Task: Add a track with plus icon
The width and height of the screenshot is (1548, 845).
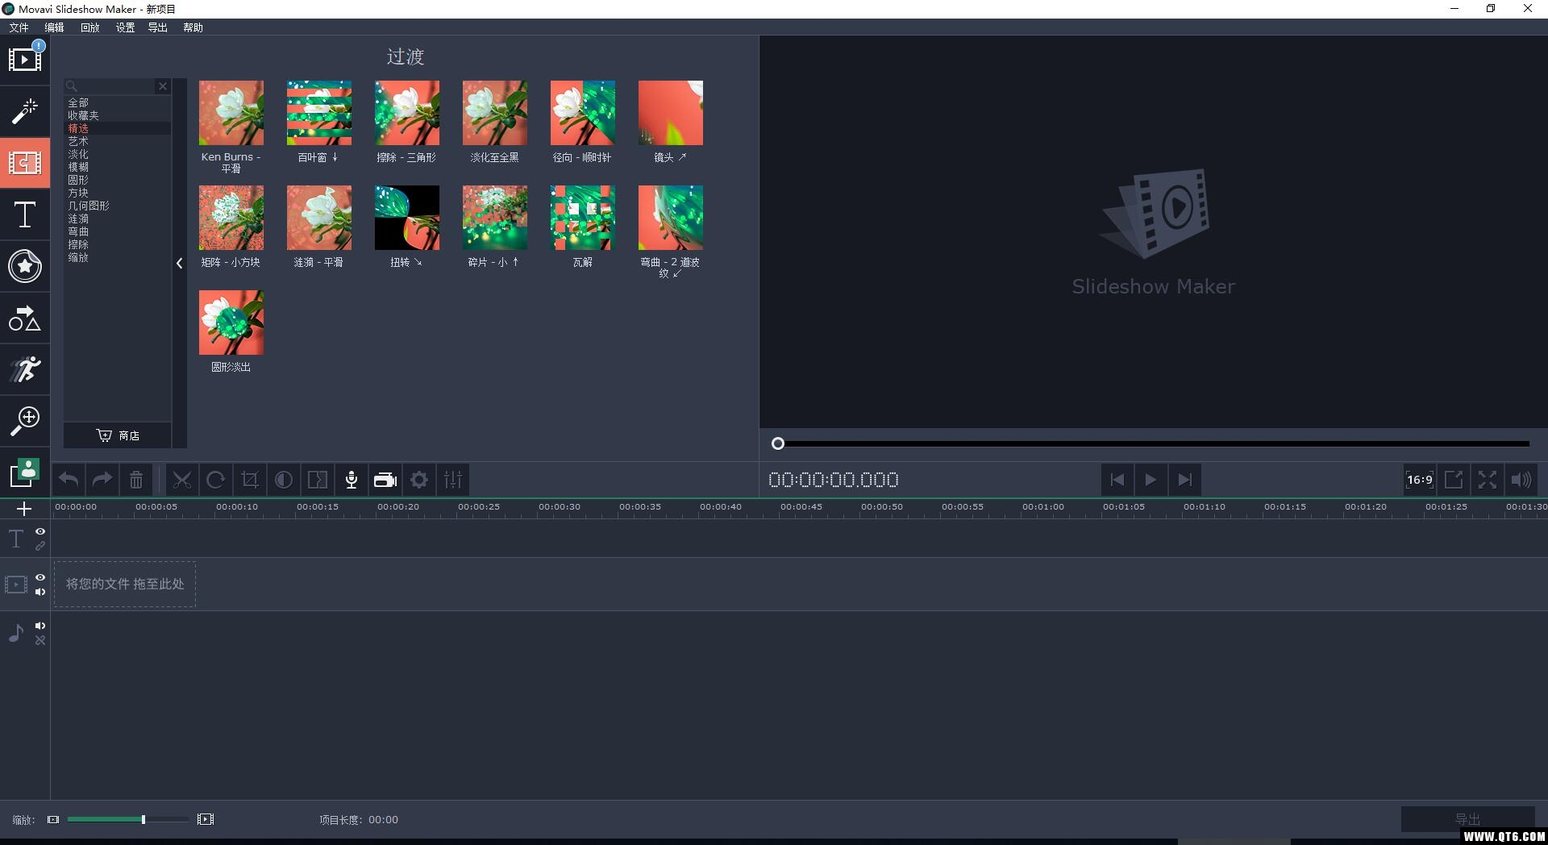Action: (x=24, y=509)
